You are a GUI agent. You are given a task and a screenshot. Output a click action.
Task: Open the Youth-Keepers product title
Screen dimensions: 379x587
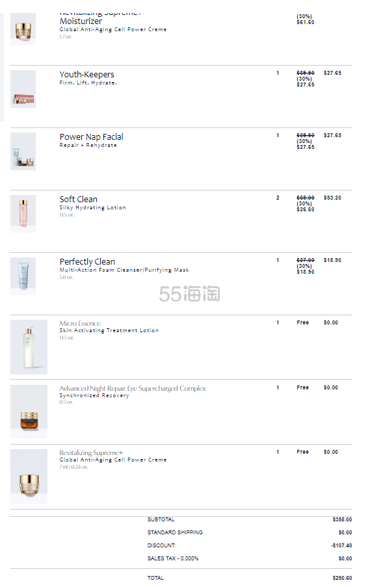87,75
